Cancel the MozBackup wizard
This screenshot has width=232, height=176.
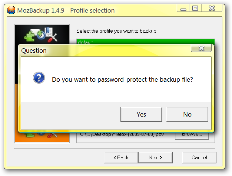[x=199, y=157]
